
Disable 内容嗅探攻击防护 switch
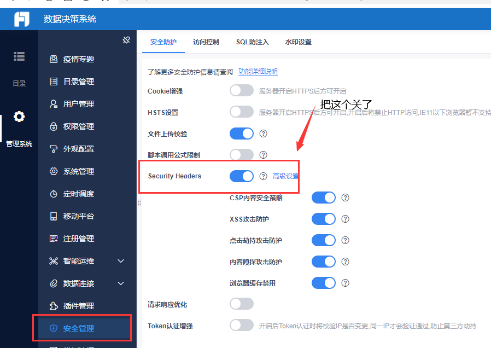(x=324, y=262)
